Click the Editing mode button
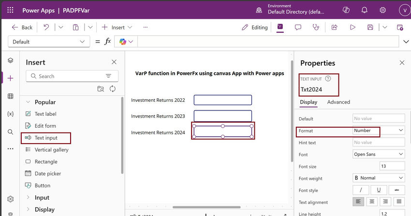 point(254,27)
